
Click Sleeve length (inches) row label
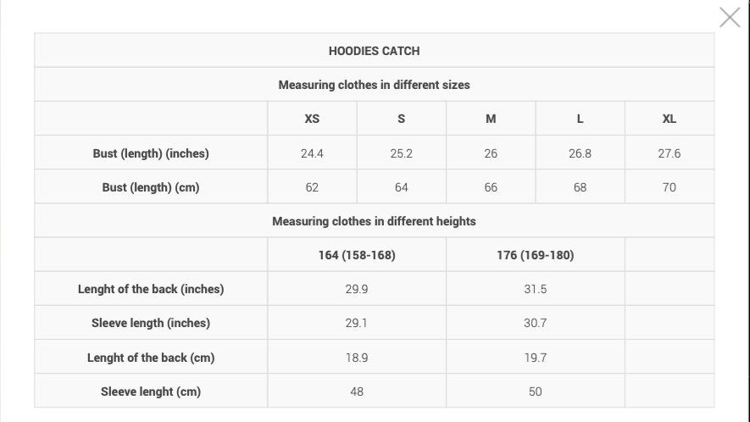[x=151, y=323]
